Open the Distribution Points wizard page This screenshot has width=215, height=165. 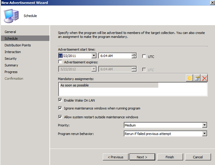(x=17, y=45)
